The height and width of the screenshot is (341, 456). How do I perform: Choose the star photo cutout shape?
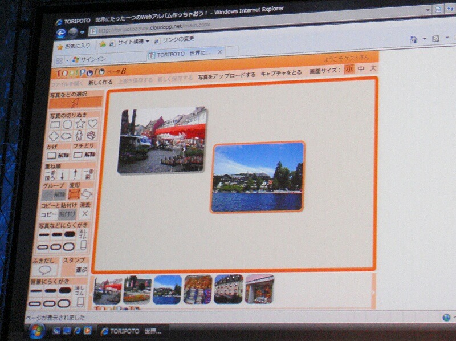coord(80,124)
